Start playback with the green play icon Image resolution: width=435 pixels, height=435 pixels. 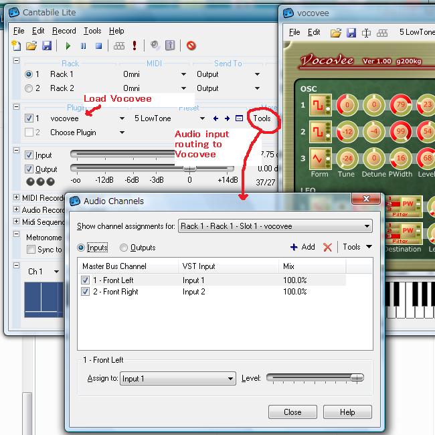tap(68, 46)
